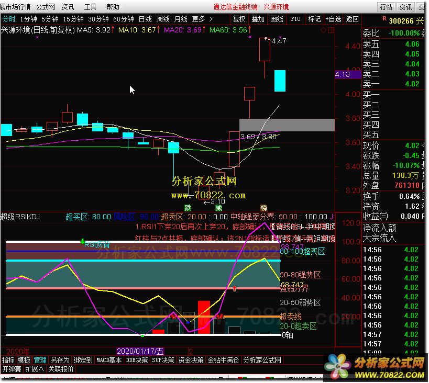
Task: Open the 公式网 menu
Action: [46, 7]
